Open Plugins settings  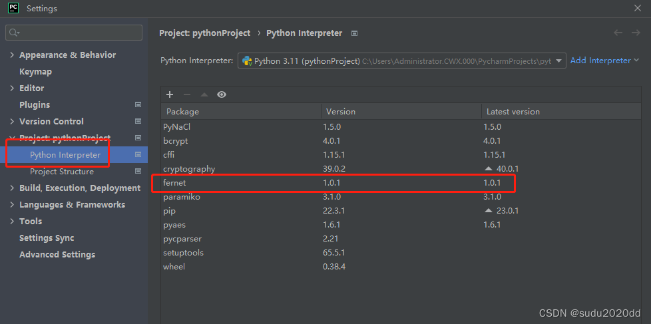pyautogui.click(x=35, y=104)
